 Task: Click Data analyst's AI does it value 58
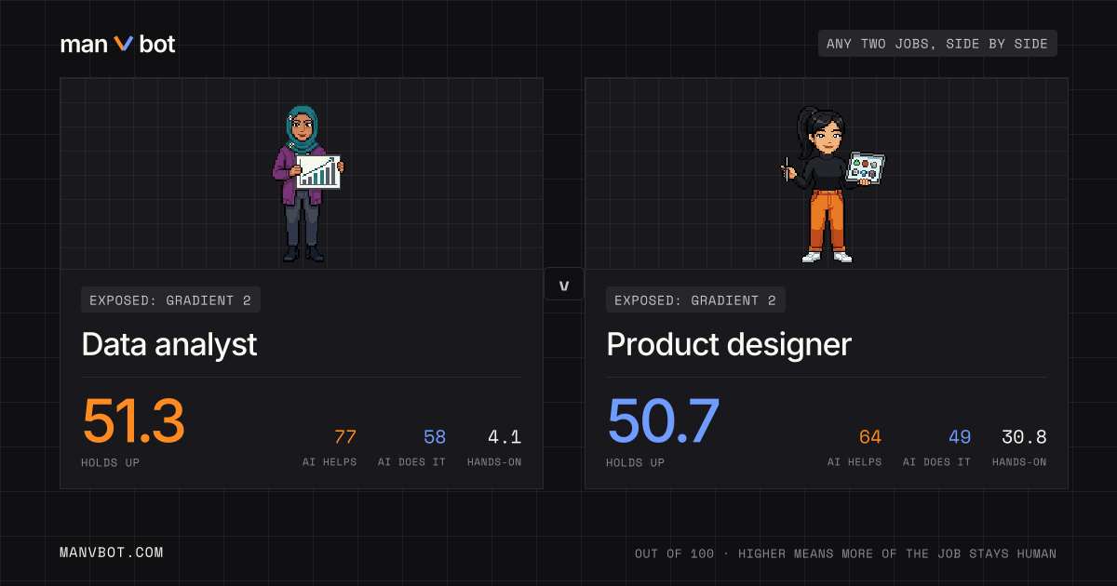[435, 437]
